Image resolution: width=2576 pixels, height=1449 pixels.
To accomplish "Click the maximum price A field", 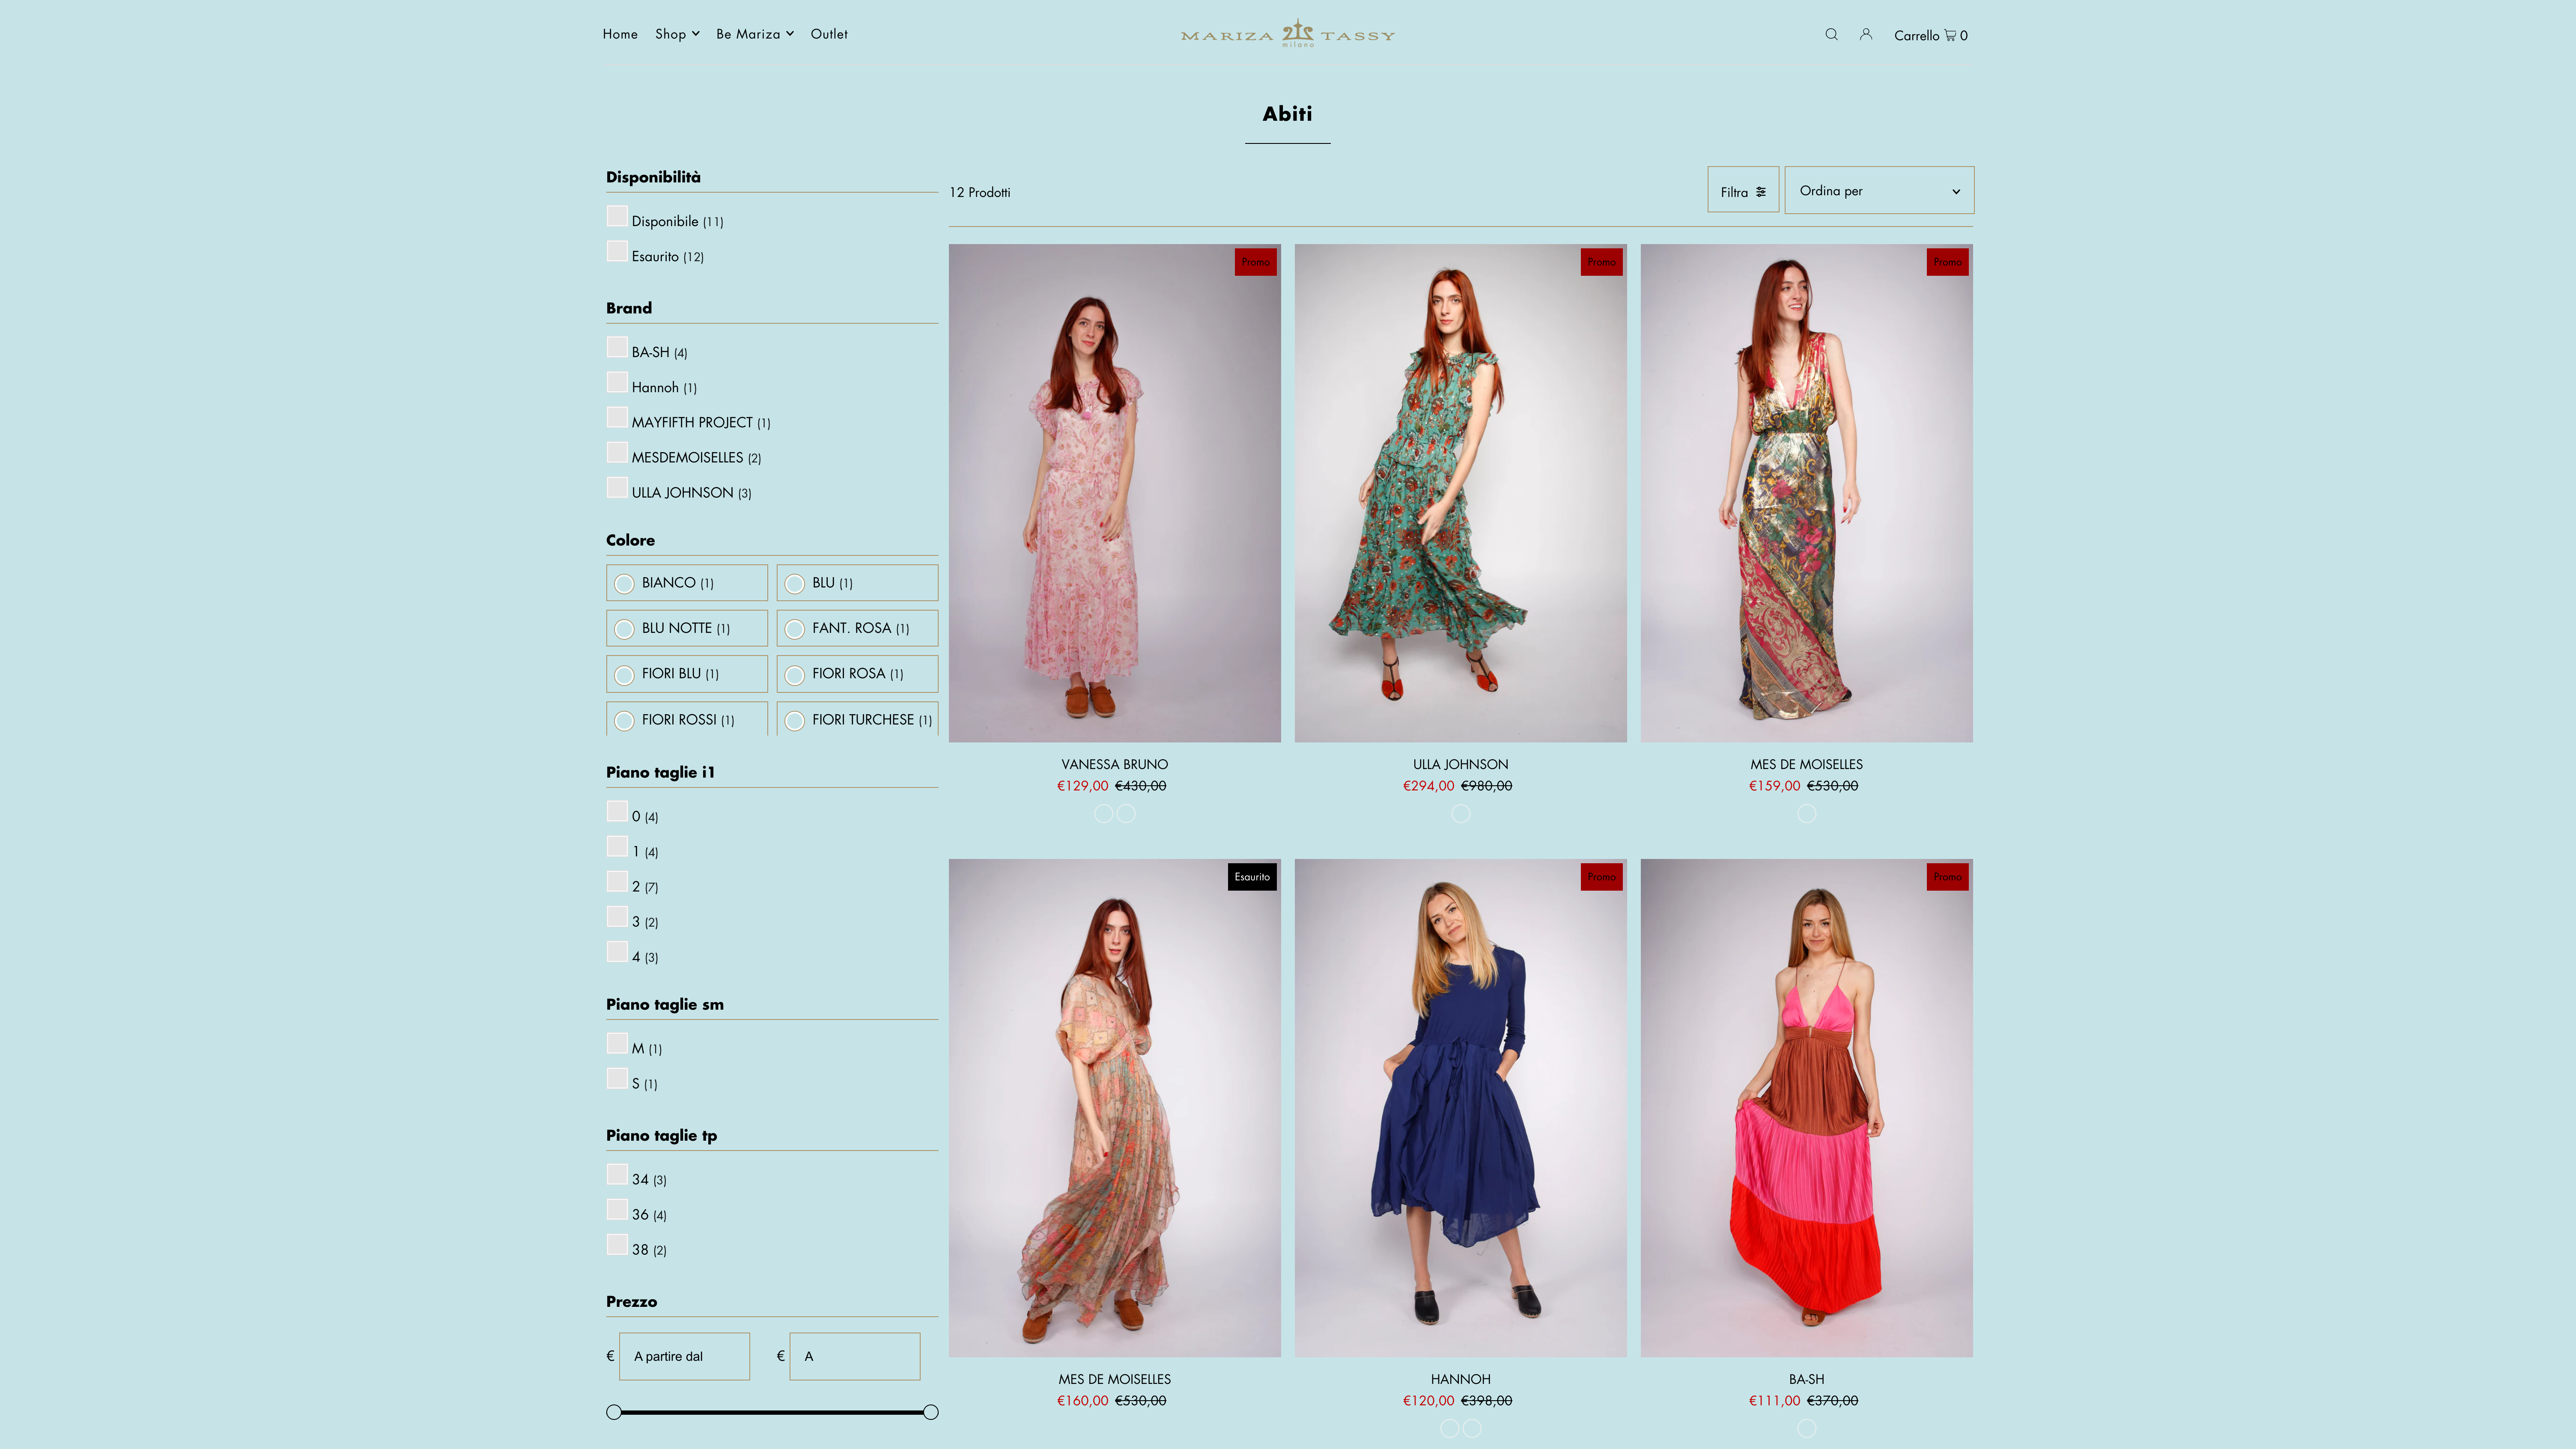I will (855, 1356).
